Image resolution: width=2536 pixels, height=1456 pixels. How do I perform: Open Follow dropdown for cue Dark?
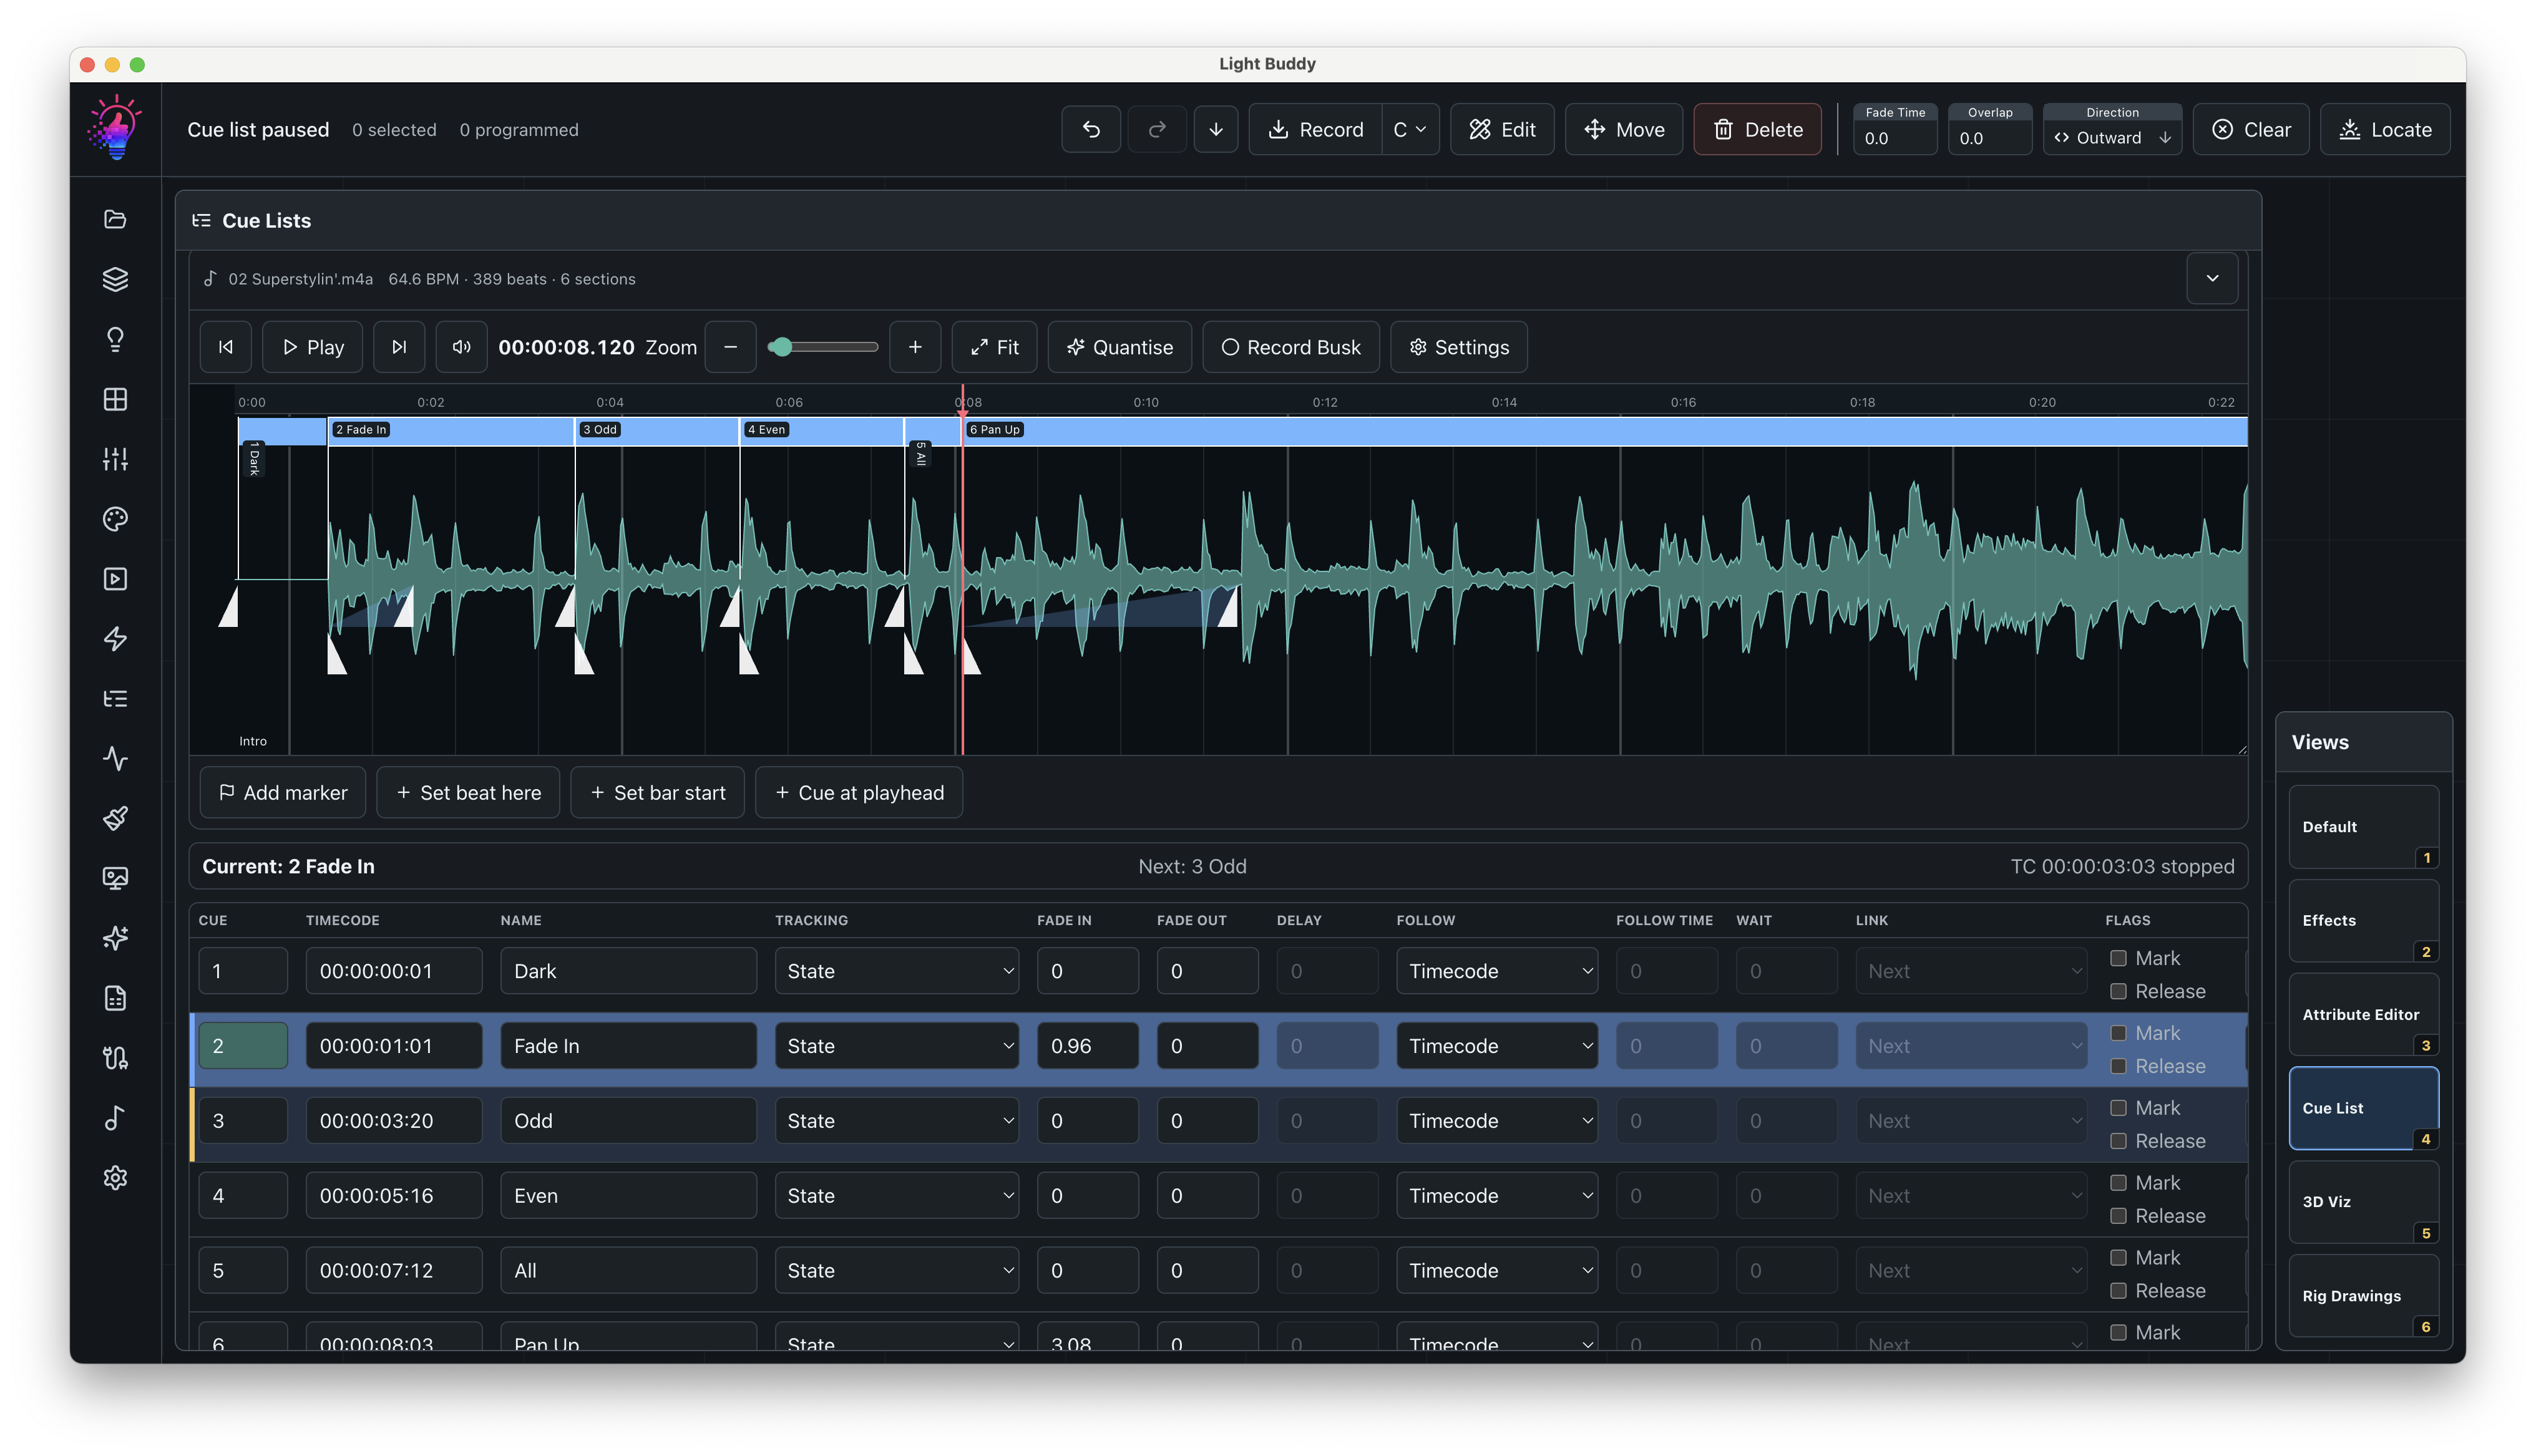coord(1497,971)
